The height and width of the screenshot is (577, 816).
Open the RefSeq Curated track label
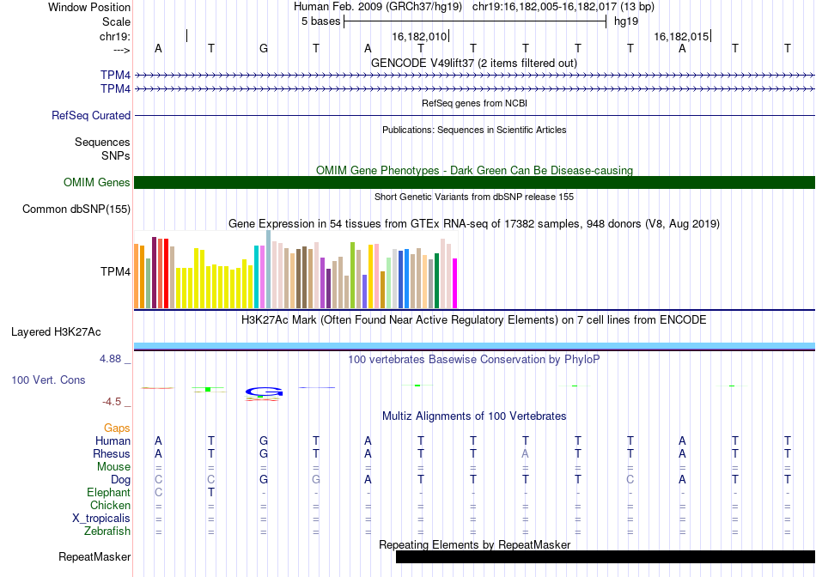(91, 115)
